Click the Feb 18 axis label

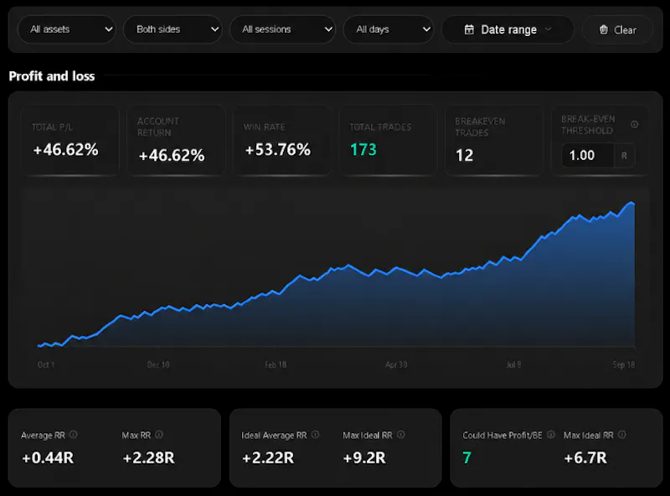click(x=276, y=364)
